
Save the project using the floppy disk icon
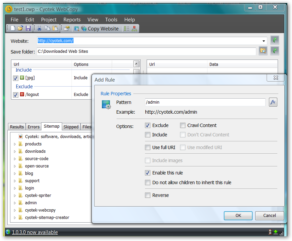point(28,28)
